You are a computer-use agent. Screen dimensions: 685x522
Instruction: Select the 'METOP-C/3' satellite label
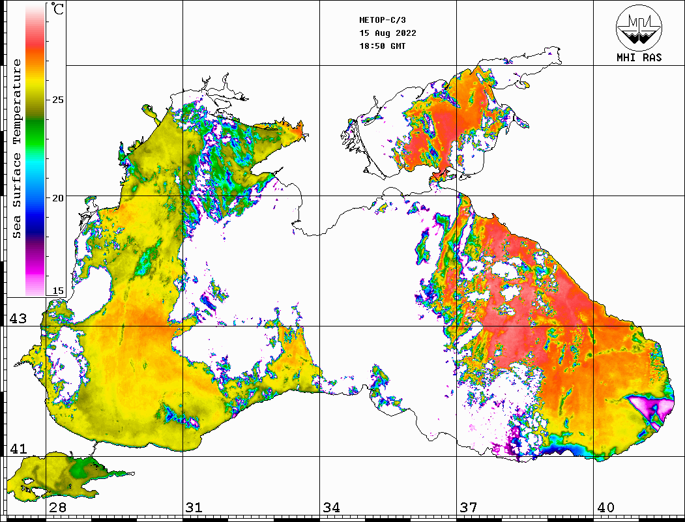pos(382,20)
